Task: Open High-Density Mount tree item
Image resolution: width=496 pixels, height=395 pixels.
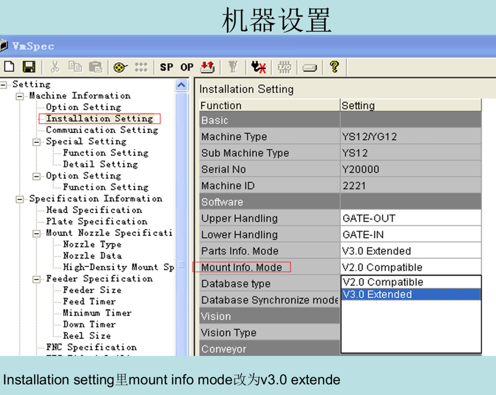Action: (118, 267)
